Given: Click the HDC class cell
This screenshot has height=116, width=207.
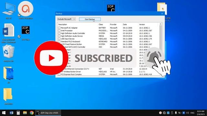Looking at the screenshot, I should (100, 47).
